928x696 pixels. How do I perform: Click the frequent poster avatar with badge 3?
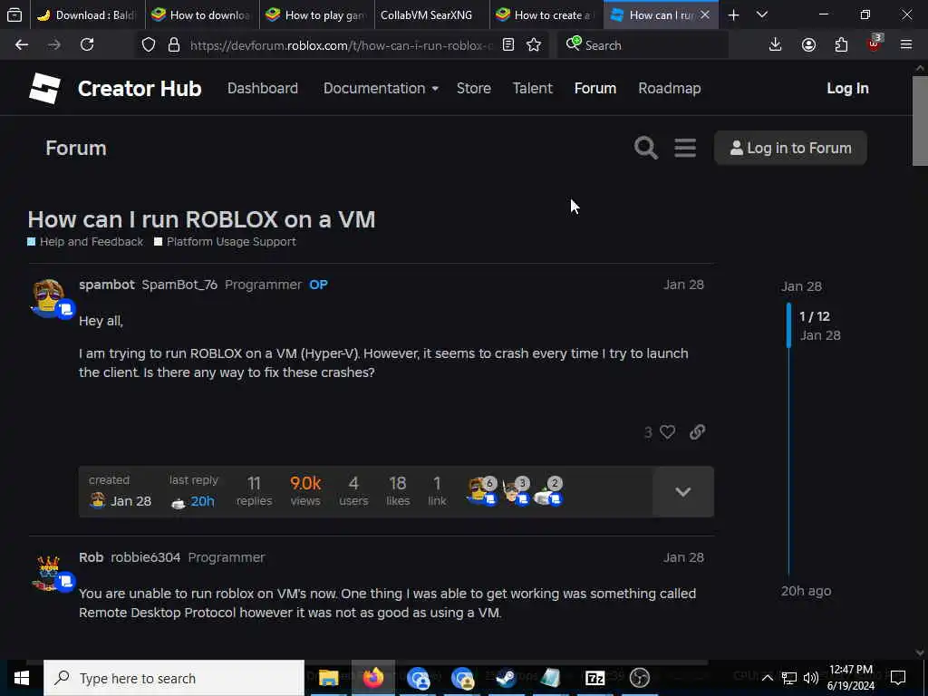516,491
